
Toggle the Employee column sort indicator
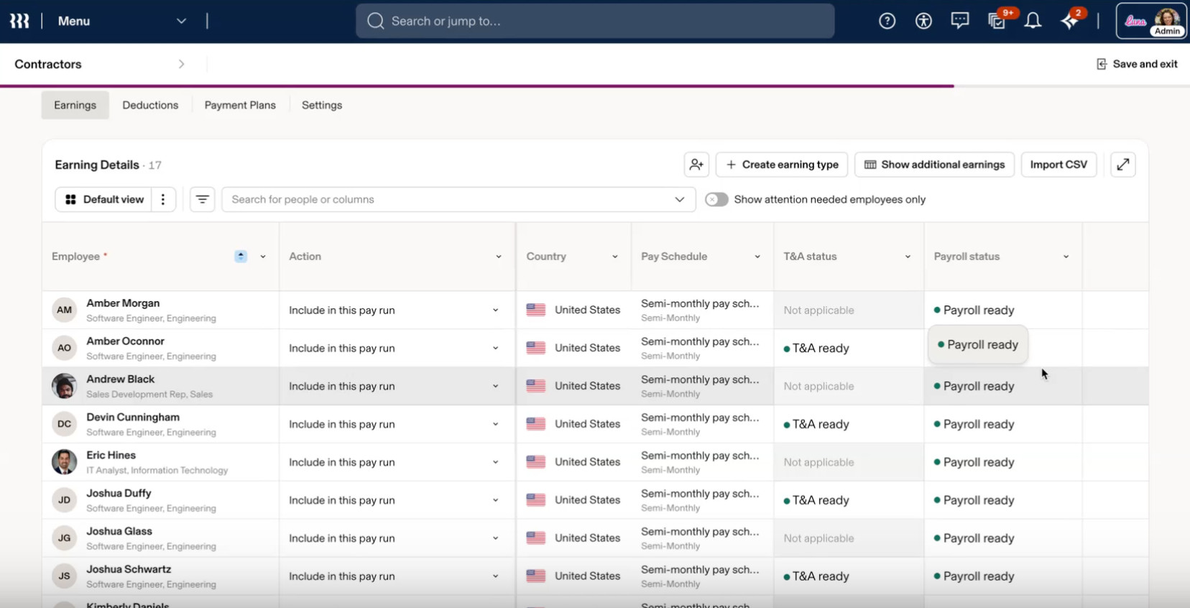[241, 257]
